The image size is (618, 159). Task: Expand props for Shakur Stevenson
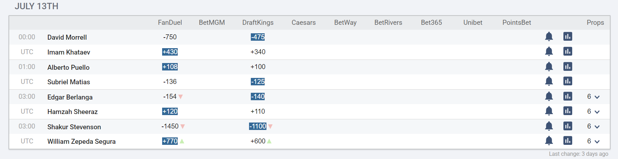pyautogui.click(x=593, y=126)
